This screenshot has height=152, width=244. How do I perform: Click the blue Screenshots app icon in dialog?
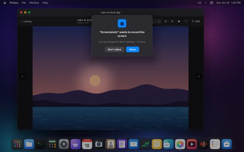coord(122,23)
